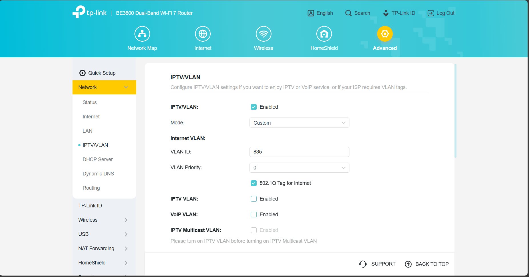Click BE3600 Dual-Band Wi-Fi 7 Router text
The height and width of the screenshot is (277, 529).
pyautogui.click(x=154, y=13)
